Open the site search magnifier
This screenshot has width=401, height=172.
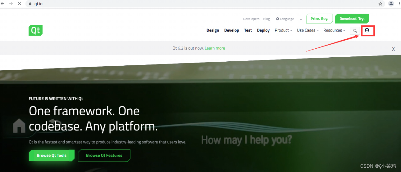[x=355, y=31]
